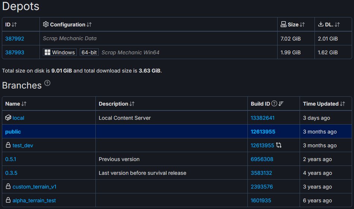Sort depots by Configuration arrows
The width and height of the screenshot is (354, 209).
(x=89, y=25)
